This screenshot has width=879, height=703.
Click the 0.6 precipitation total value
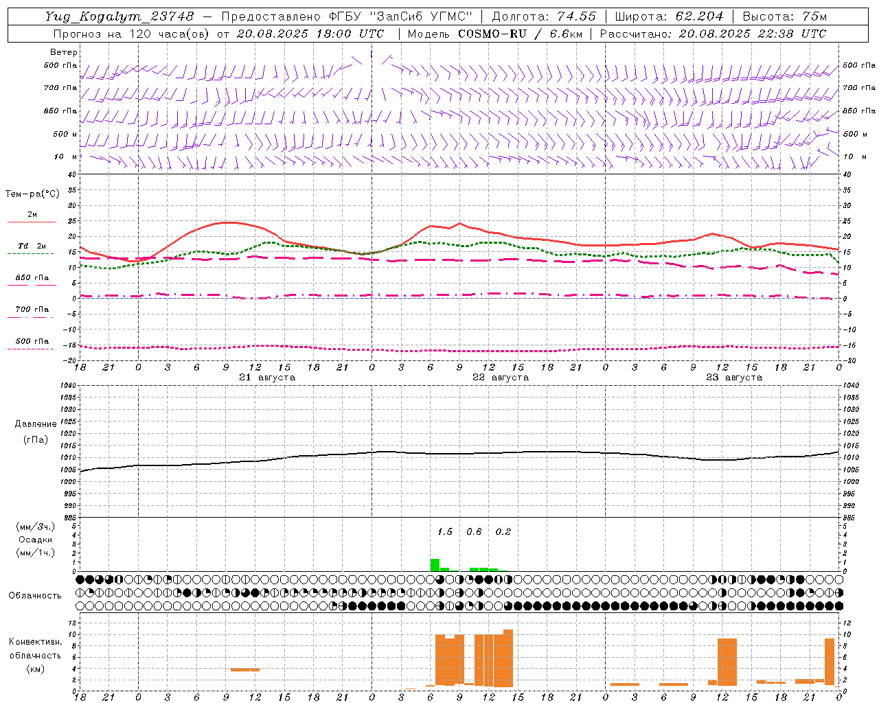click(474, 531)
